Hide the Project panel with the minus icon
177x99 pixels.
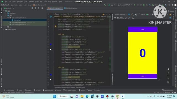(x=45, y=8)
